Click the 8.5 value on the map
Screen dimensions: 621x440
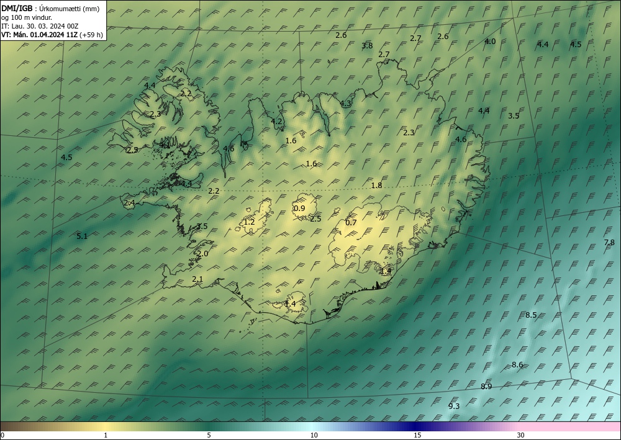(531, 315)
